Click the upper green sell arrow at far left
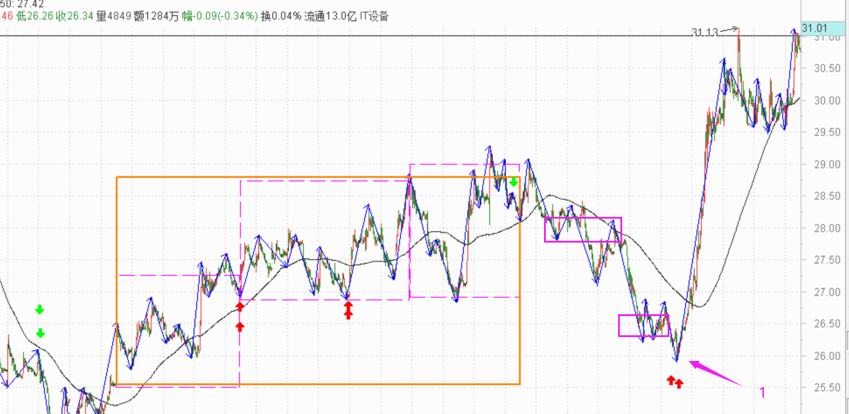 [39, 309]
